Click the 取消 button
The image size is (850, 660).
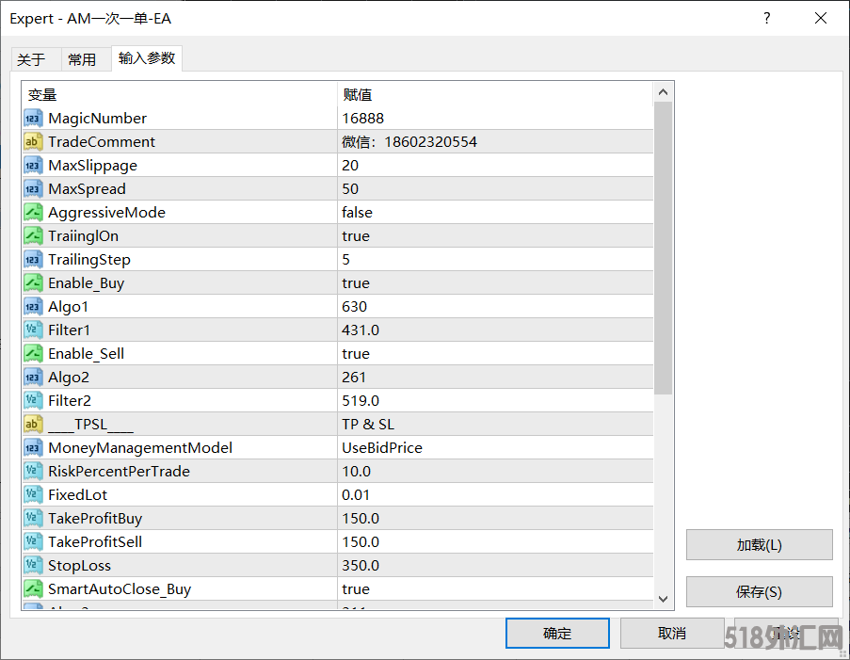pyautogui.click(x=672, y=633)
